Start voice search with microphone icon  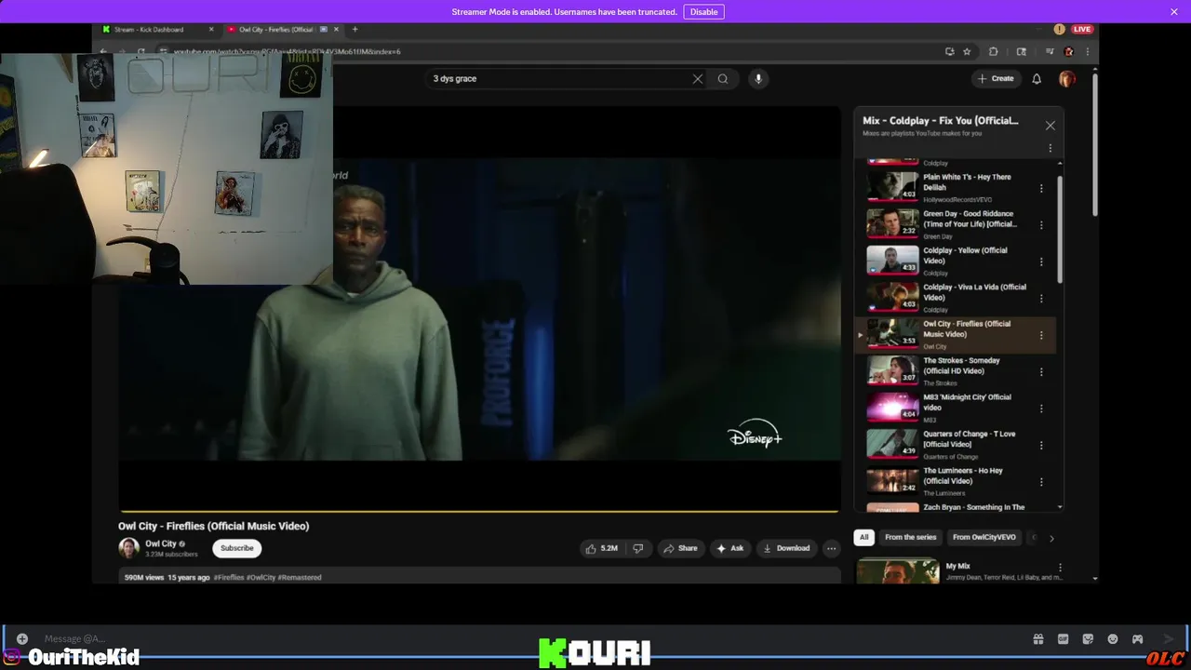click(x=758, y=79)
